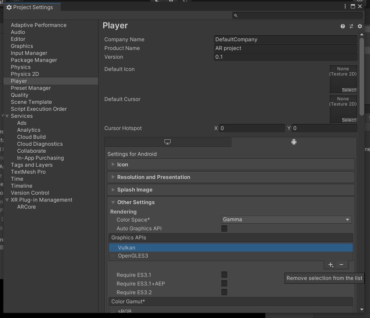Viewport: 370px width, 318px height.
Task: Switch to the Standalone desktop platform tab
Action: 168,142
